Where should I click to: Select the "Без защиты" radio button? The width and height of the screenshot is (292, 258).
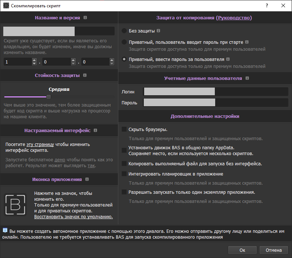click(123, 31)
